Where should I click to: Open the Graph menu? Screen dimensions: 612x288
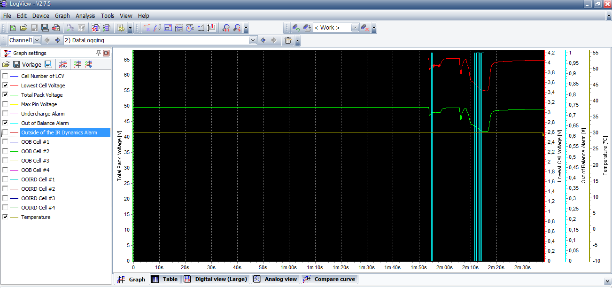(x=62, y=16)
